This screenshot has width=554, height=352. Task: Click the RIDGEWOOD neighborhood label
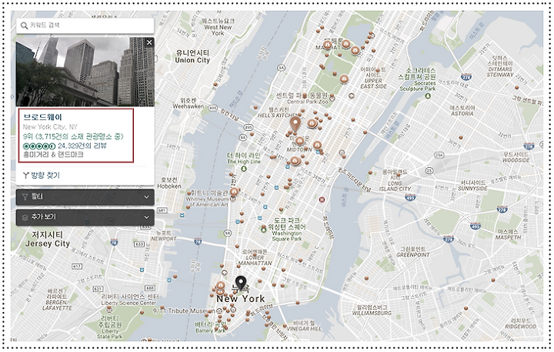tap(520, 324)
